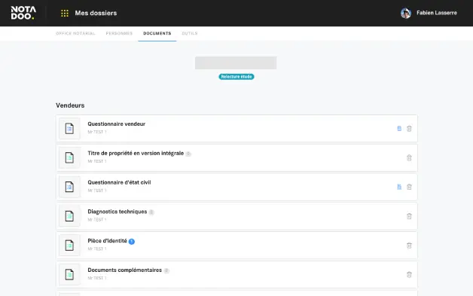The width and height of the screenshot is (473, 296).
Task: Open Pièce d'identité row
Action: [x=236, y=246]
